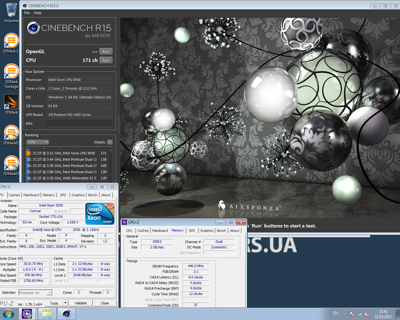Show hidden tray icons arrow
Viewport: 400px width, 320px height.
coord(344,314)
